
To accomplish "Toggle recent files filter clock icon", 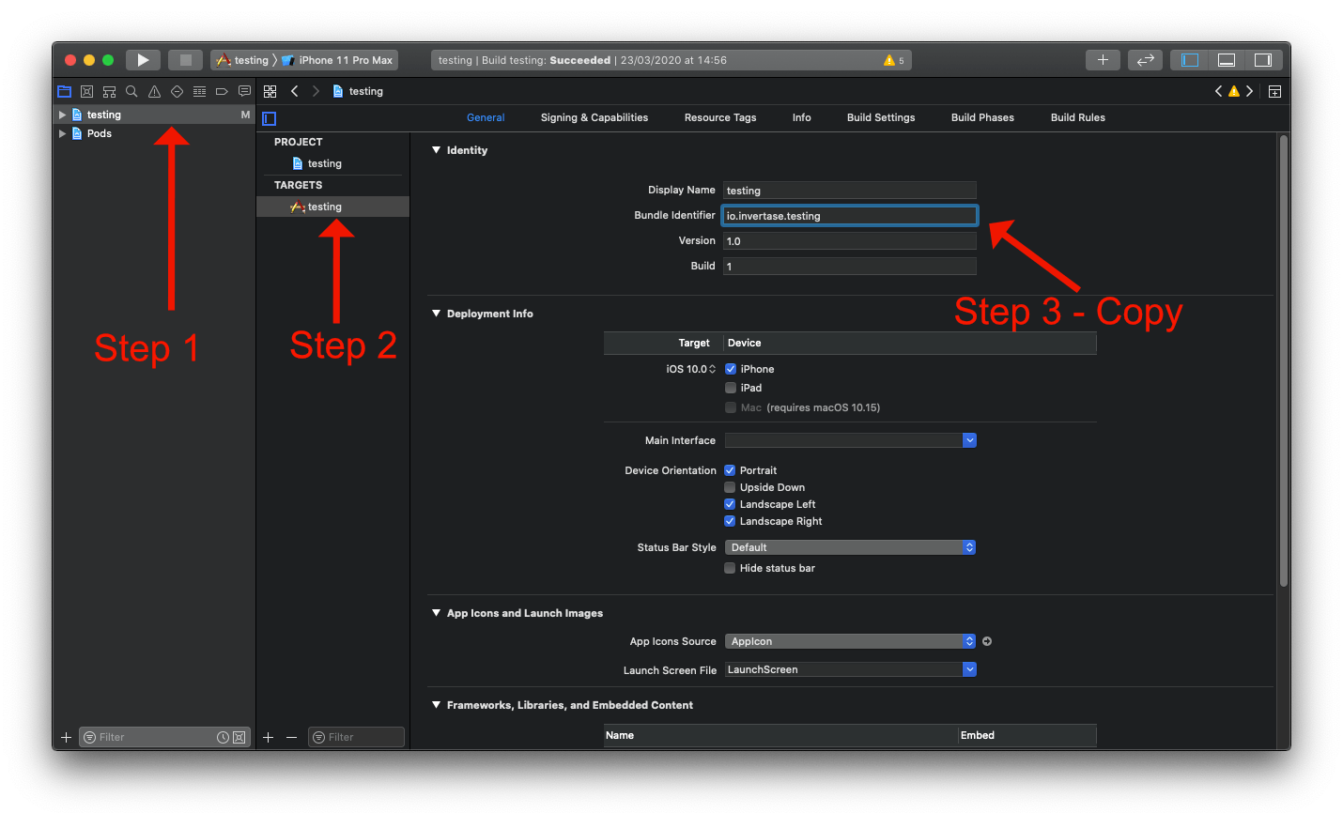I will (x=224, y=737).
